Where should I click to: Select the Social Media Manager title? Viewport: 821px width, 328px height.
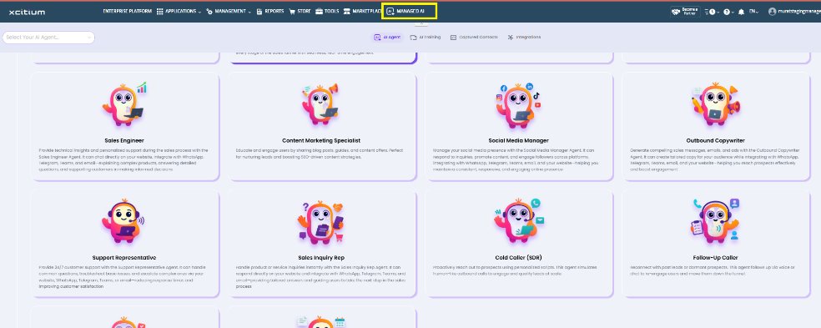point(518,140)
